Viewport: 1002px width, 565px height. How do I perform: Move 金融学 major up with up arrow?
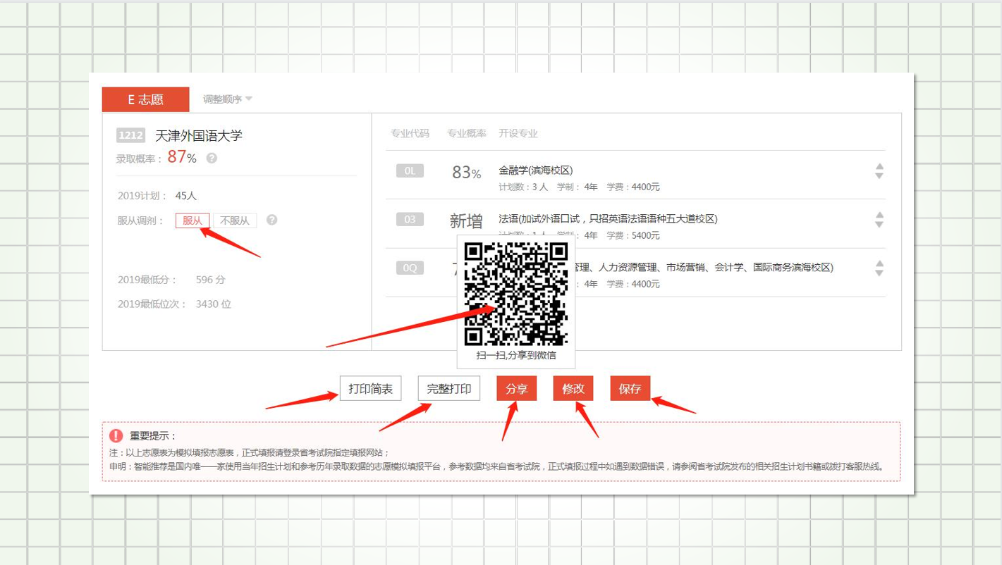[x=879, y=167]
